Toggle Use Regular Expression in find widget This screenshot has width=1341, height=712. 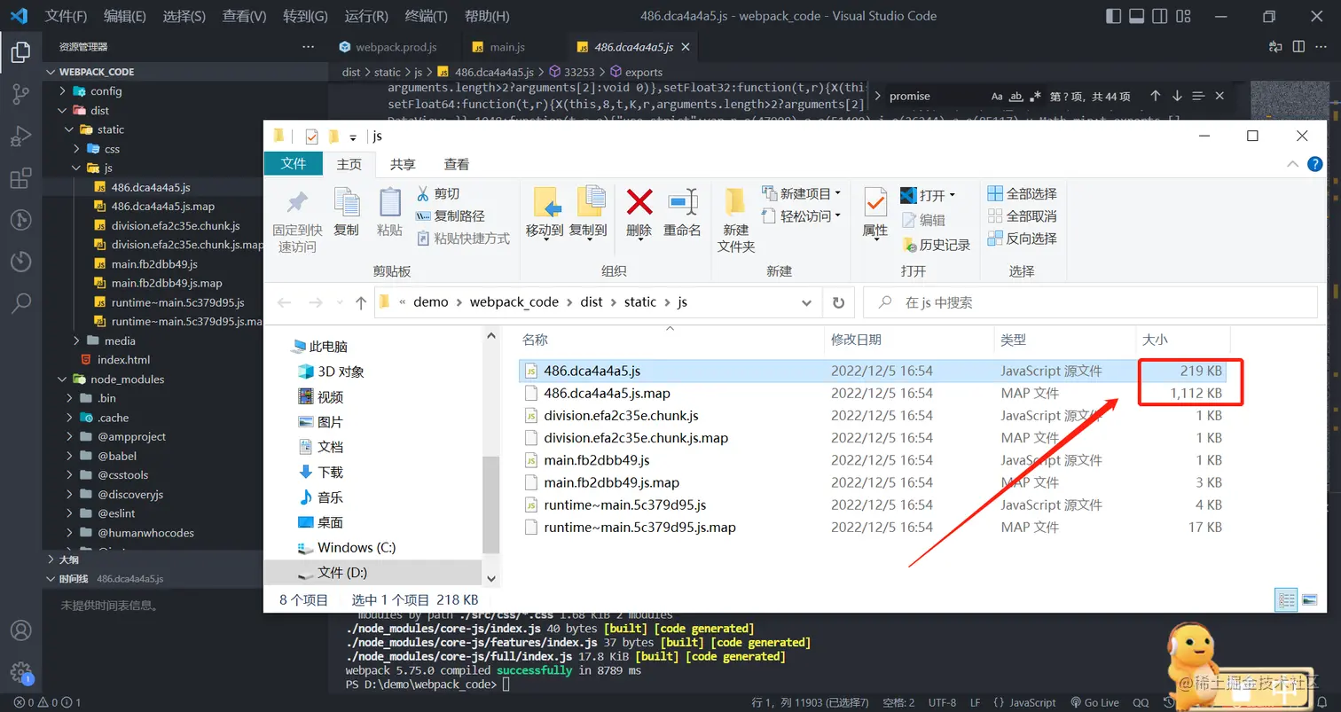pos(1035,96)
